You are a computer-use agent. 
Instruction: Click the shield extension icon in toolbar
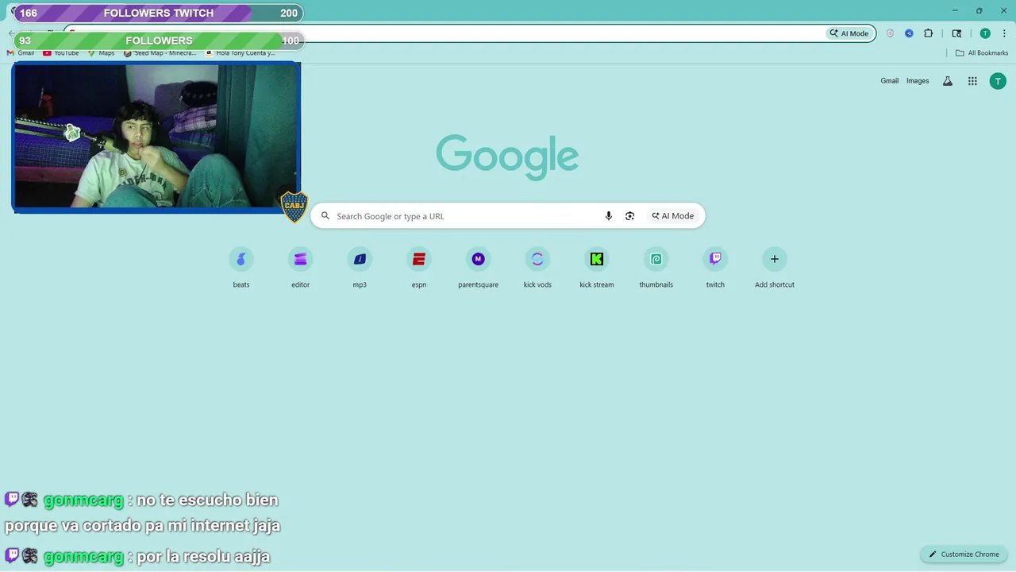click(x=890, y=33)
